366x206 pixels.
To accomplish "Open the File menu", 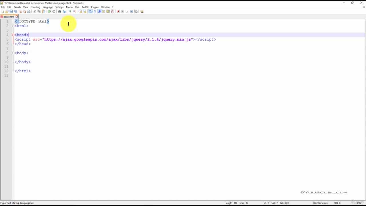I will [3, 7].
